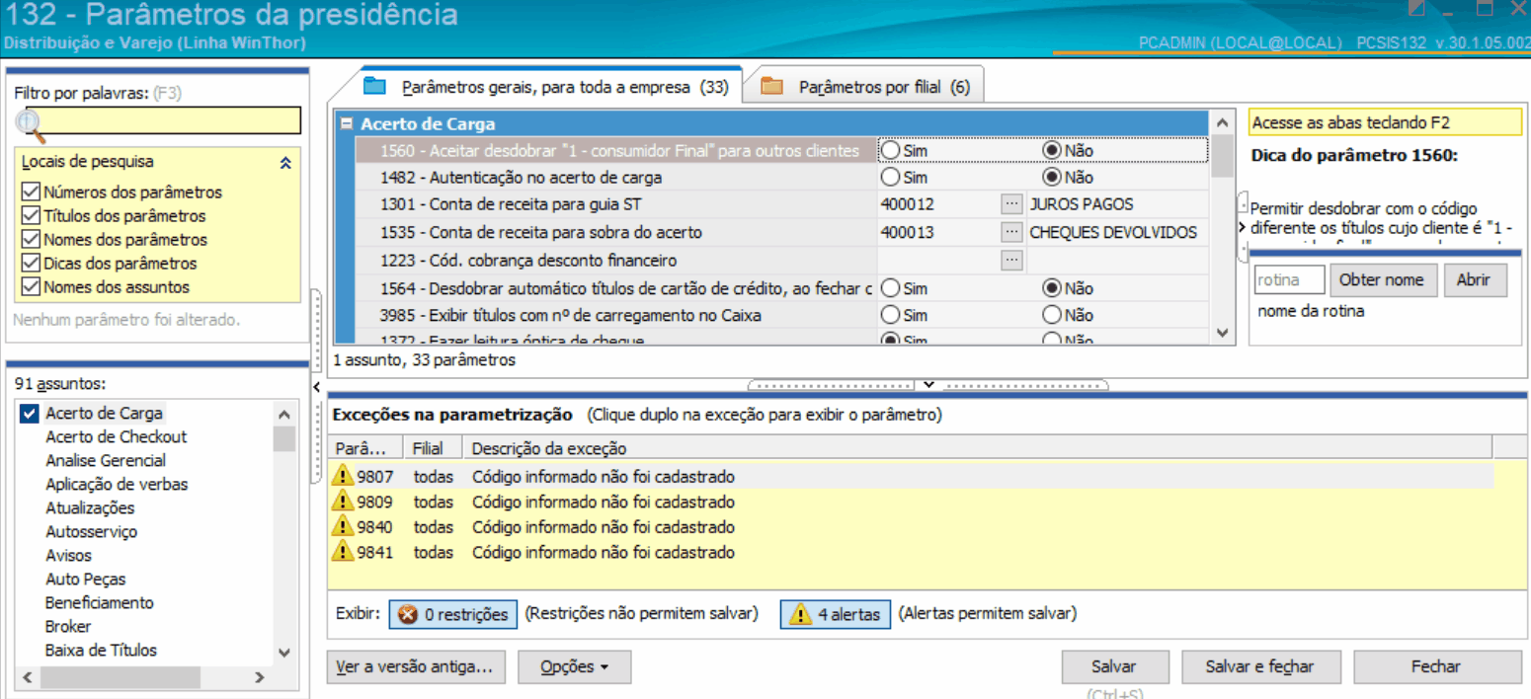Switch to Parâmetros por filial tab
Screen dimensions: 1531x699
pyautogui.click(x=869, y=87)
